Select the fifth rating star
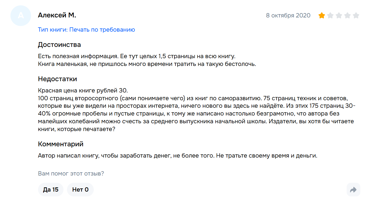378x209 pixels. [356, 16]
